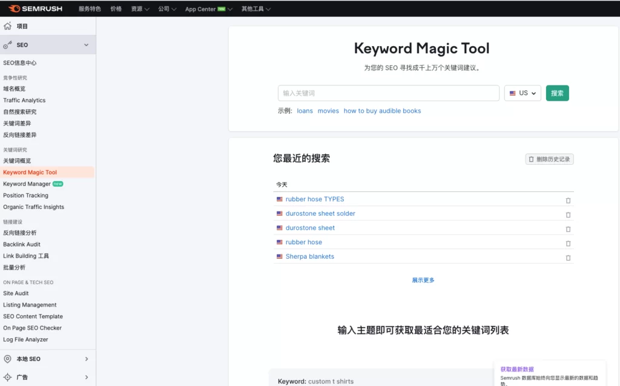Open On Page SEO Checker
This screenshot has width=620, height=386.
[33, 327]
